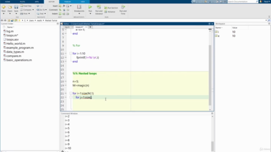Viewport: 271px width, 152px height.
Task: Expand the Print dropdown arrow
Action: coord(29,14)
